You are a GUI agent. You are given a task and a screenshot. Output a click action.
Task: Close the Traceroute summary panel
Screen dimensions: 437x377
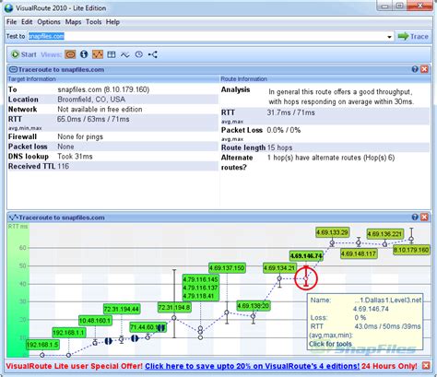[x=424, y=69]
